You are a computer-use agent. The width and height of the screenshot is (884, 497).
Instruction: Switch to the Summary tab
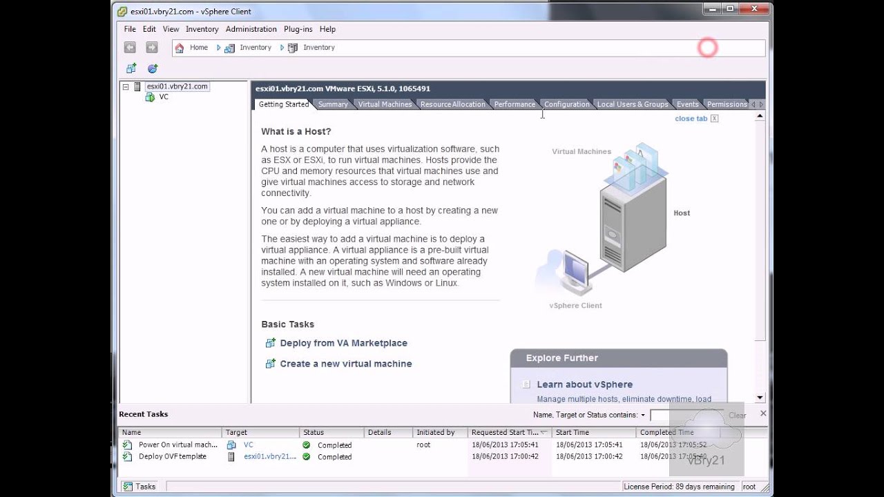(x=333, y=104)
